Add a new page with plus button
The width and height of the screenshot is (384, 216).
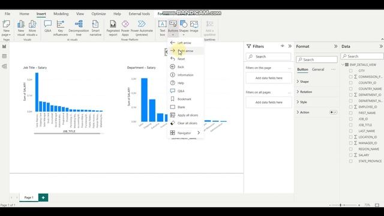click(x=43, y=197)
